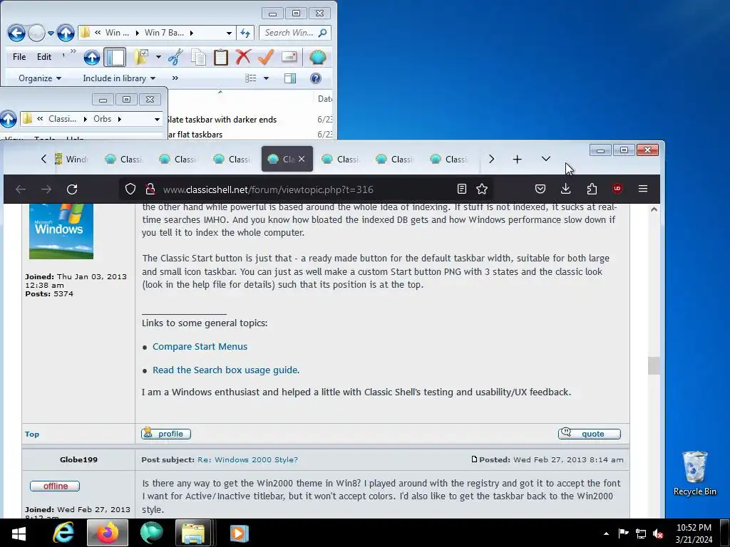Click the Cut scissors icon
The height and width of the screenshot is (547, 730).
pyautogui.click(x=175, y=57)
